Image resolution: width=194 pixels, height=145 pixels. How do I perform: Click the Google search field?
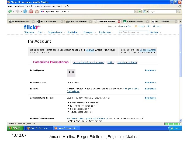[162, 12]
